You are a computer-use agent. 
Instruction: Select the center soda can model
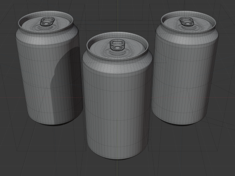pos(117,96)
